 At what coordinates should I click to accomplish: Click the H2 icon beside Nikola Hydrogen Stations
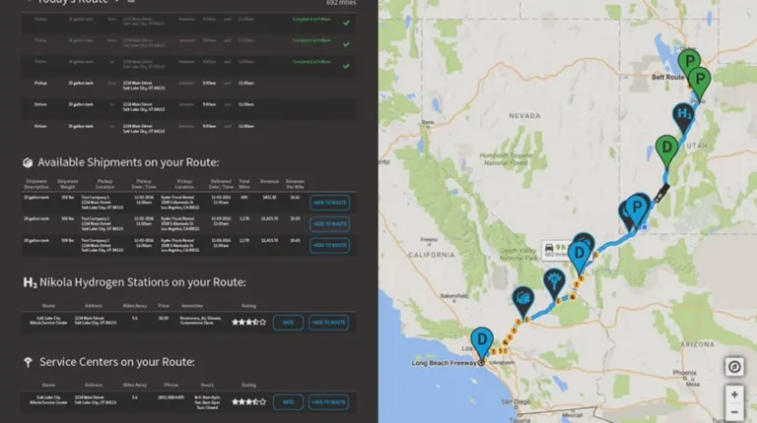tap(30, 283)
